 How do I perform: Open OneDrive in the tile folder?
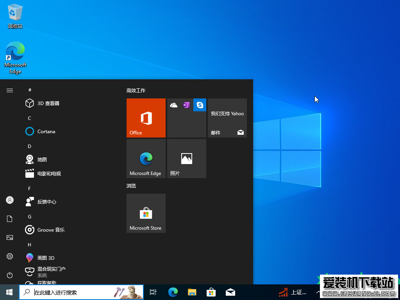pos(174,105)
